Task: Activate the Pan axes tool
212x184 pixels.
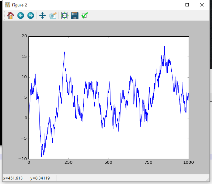Action: [x=42, y=16]
